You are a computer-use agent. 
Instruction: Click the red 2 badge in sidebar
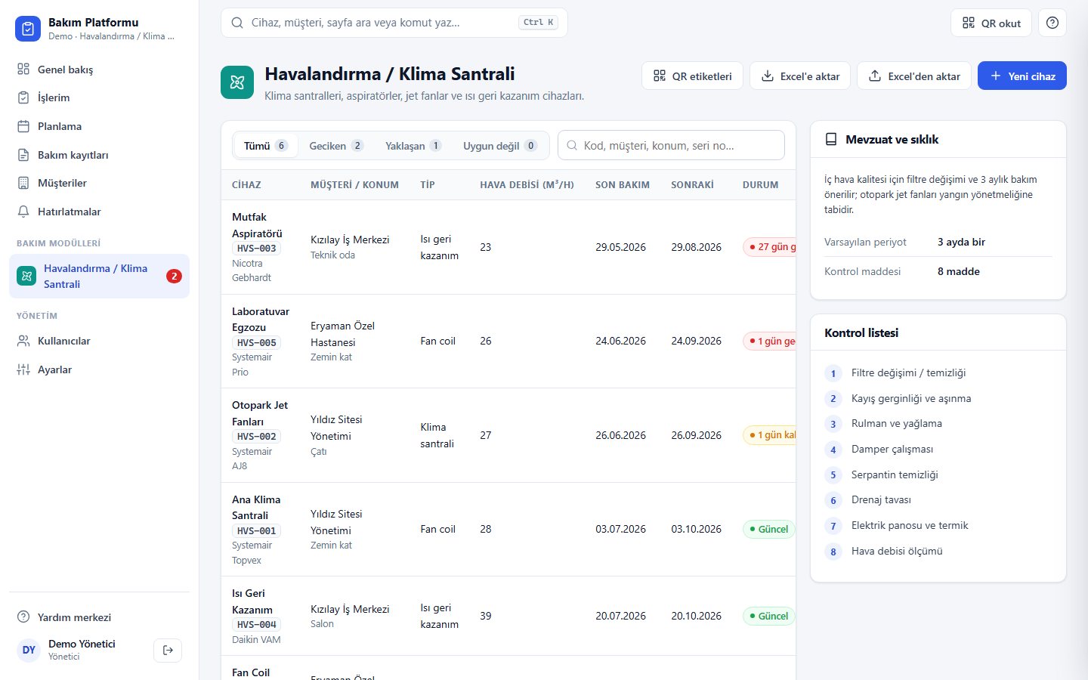pos(174,276)
